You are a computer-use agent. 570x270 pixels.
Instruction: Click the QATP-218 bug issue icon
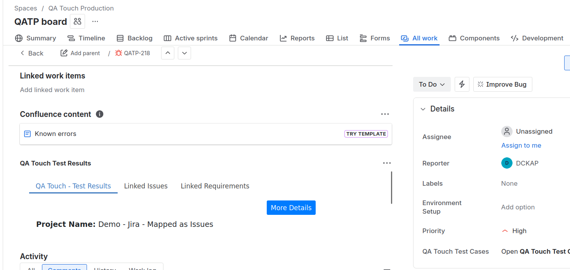pyautogui.click(x=118, y=53)
